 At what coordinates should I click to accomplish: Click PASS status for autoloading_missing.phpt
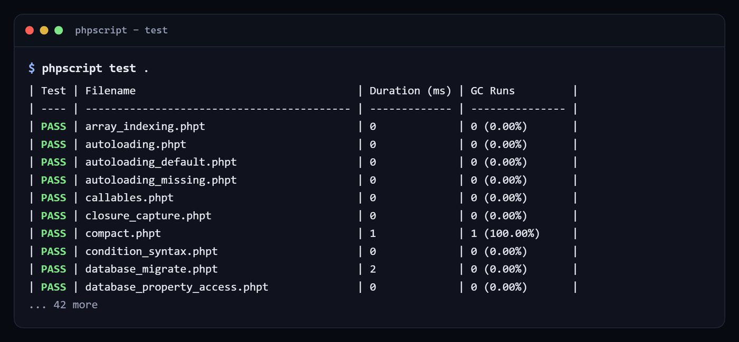coord(53,180)
